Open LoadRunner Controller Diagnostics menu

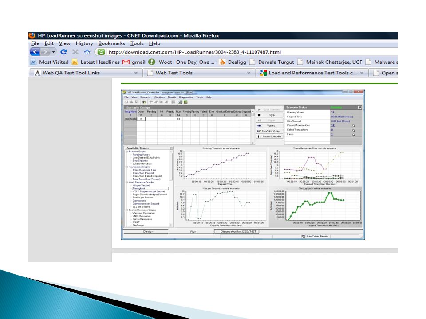pyautogui.click(x=186, y=97)
